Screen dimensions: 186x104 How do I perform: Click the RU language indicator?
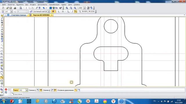point(155,101)
